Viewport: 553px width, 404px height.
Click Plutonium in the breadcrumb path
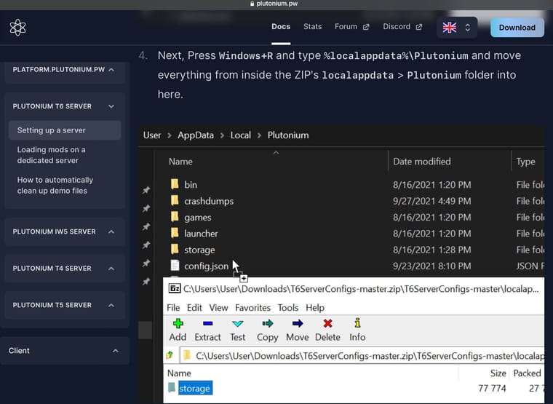coord(288,135)
